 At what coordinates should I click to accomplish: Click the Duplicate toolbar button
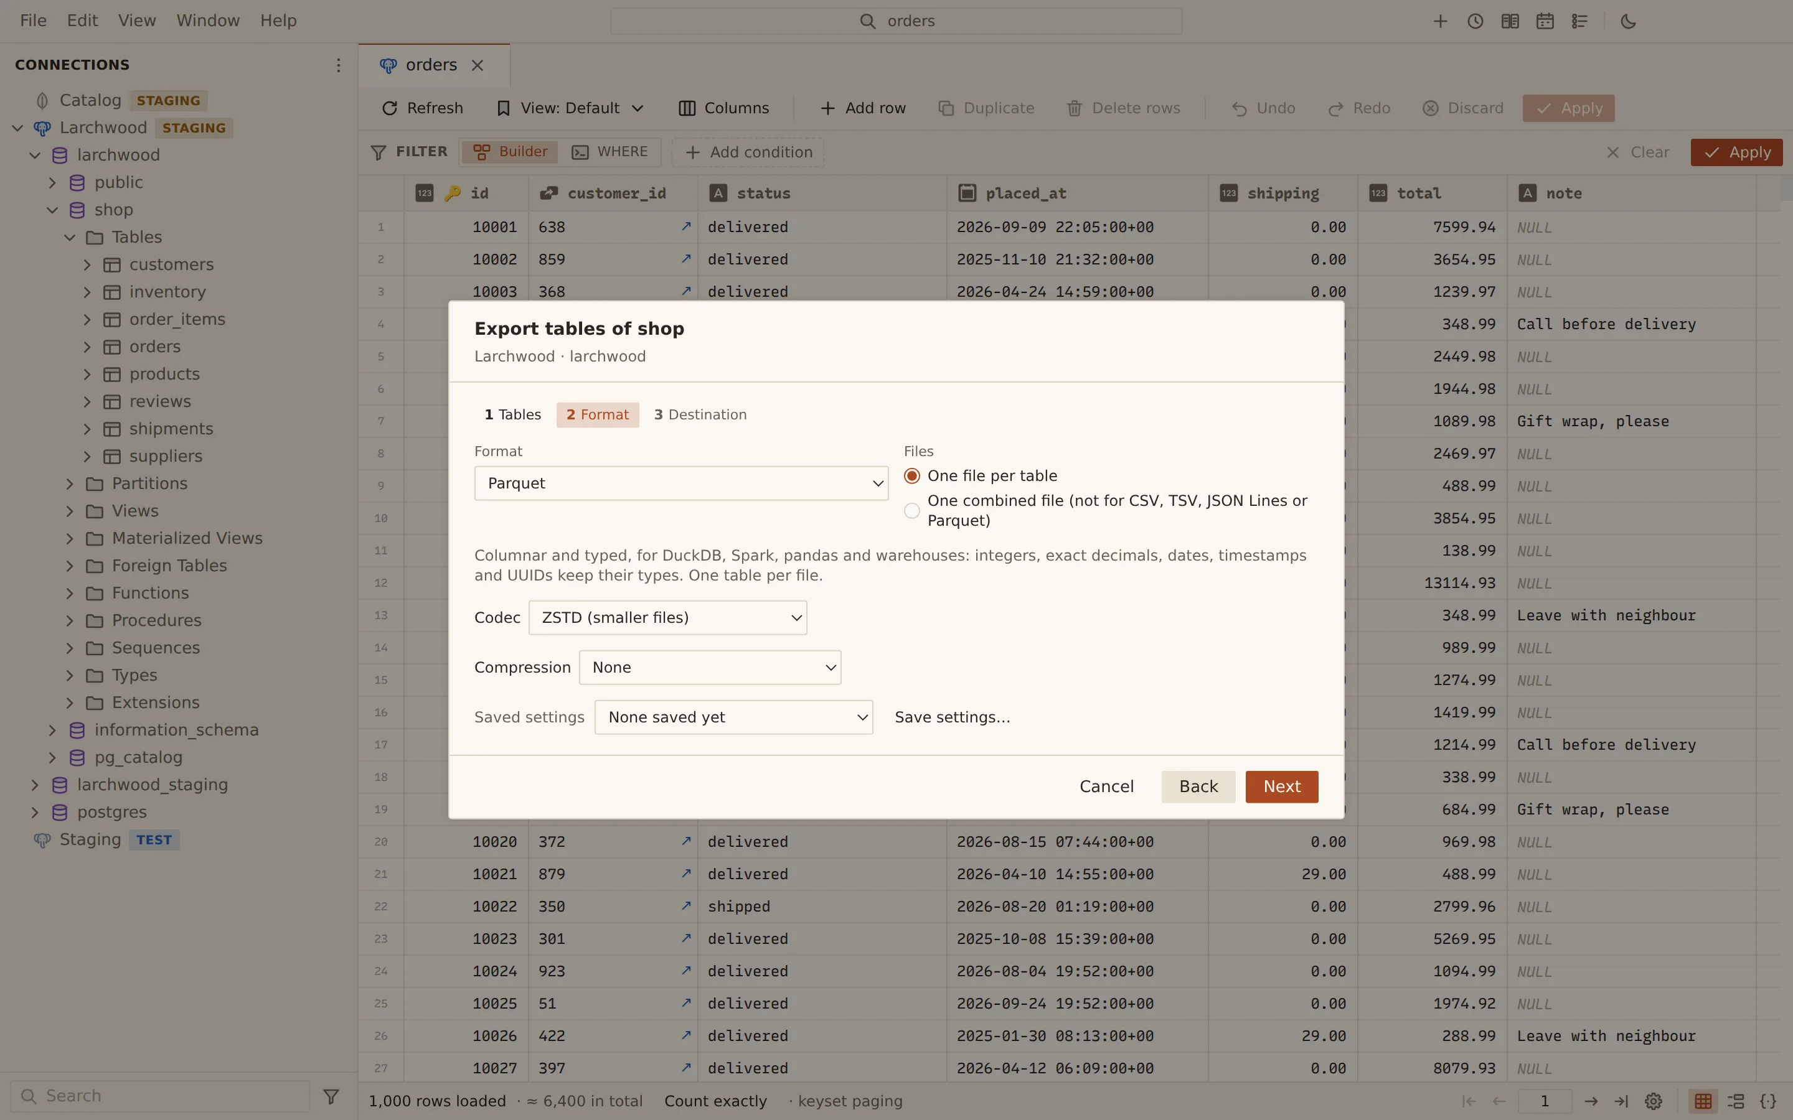[986, 108]
